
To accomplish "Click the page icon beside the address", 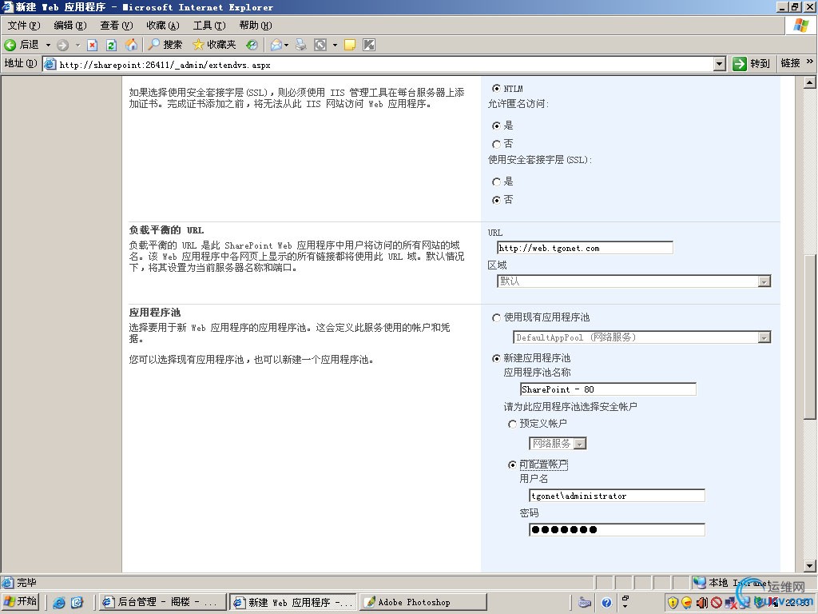I will [50, 64].
